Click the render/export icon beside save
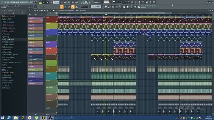214x120 pixels. 150,2
